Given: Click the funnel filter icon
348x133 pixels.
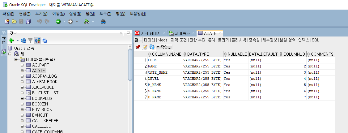Looking at the screenshot, I should pos(30,41).
